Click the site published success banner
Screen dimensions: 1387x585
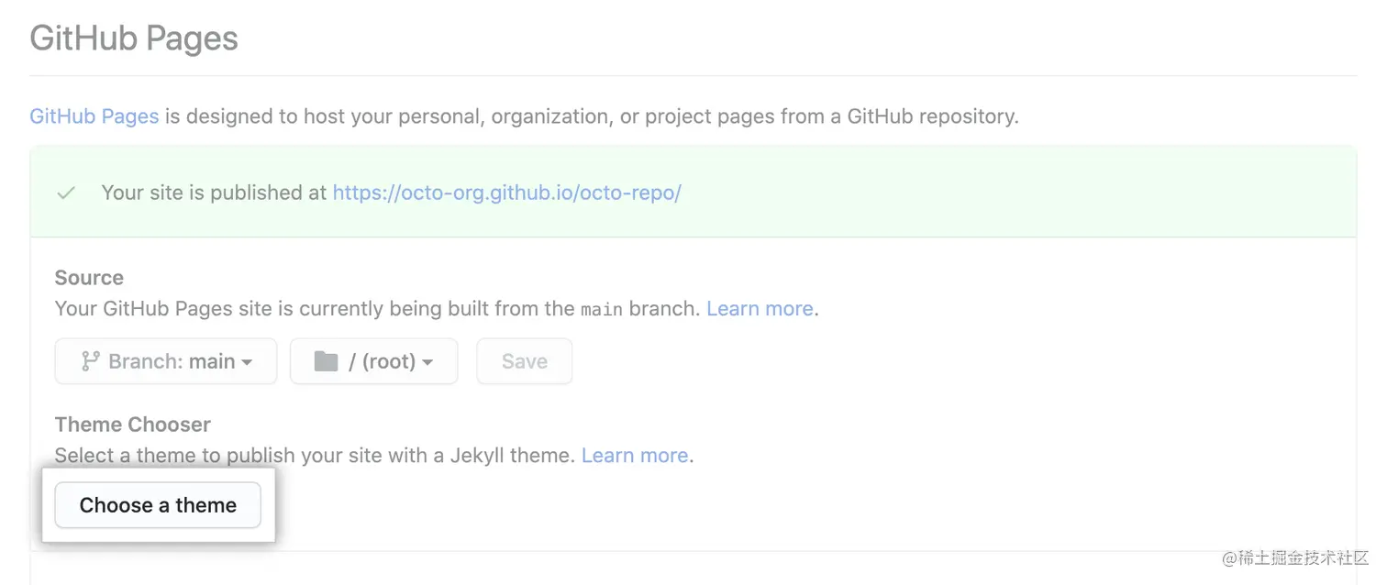693,192
